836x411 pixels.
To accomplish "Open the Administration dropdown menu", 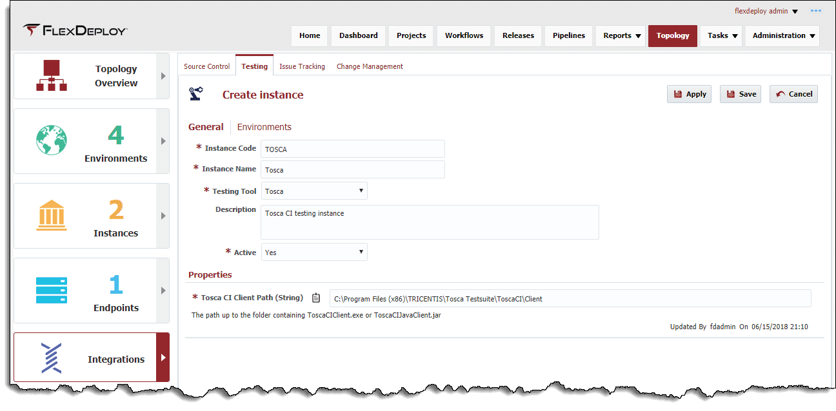I will coord(782,35).
